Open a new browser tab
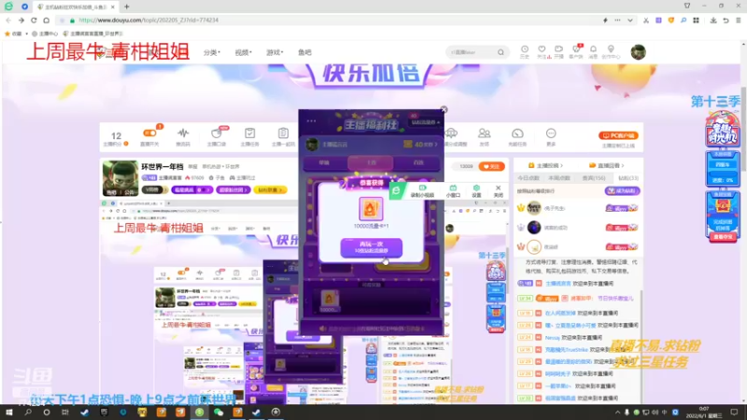747x420 pixels. click(127, 7)
